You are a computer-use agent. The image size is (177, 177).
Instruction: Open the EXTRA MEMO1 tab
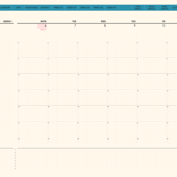pos(138,8)
